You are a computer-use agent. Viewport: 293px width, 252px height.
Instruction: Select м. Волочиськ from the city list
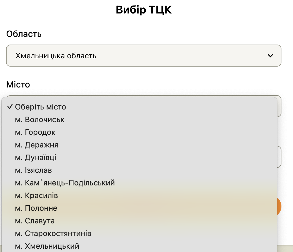[x=40, y=119]
